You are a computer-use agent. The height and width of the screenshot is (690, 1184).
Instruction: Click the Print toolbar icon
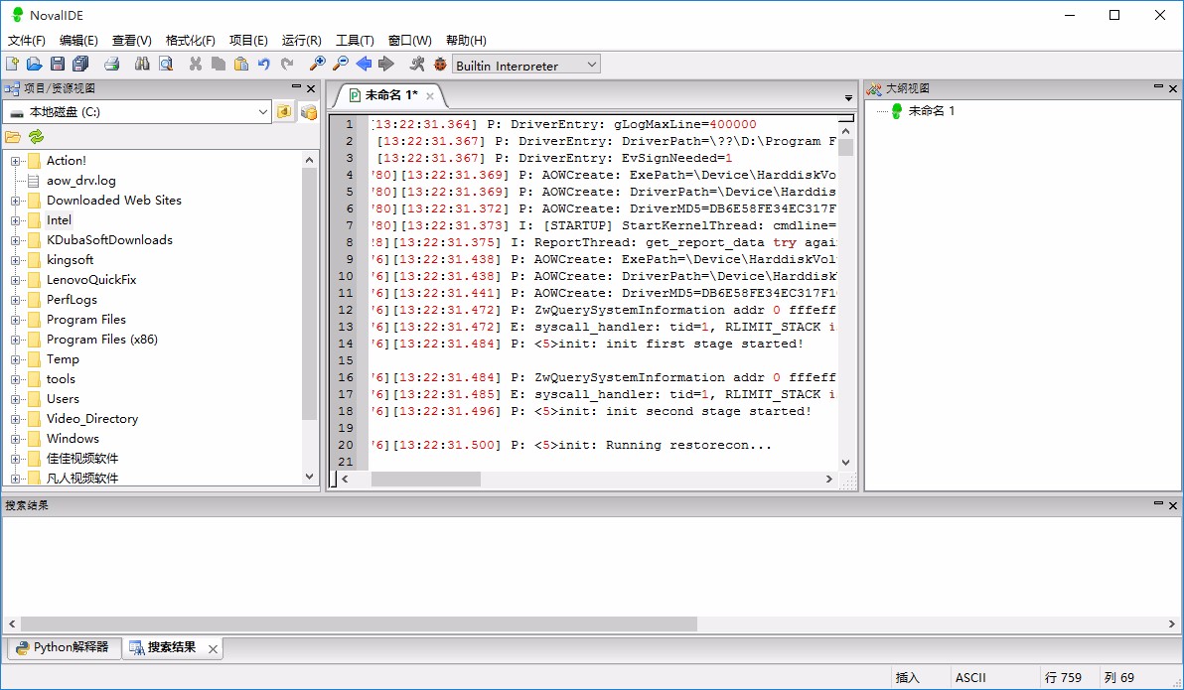tap(112, 65)
